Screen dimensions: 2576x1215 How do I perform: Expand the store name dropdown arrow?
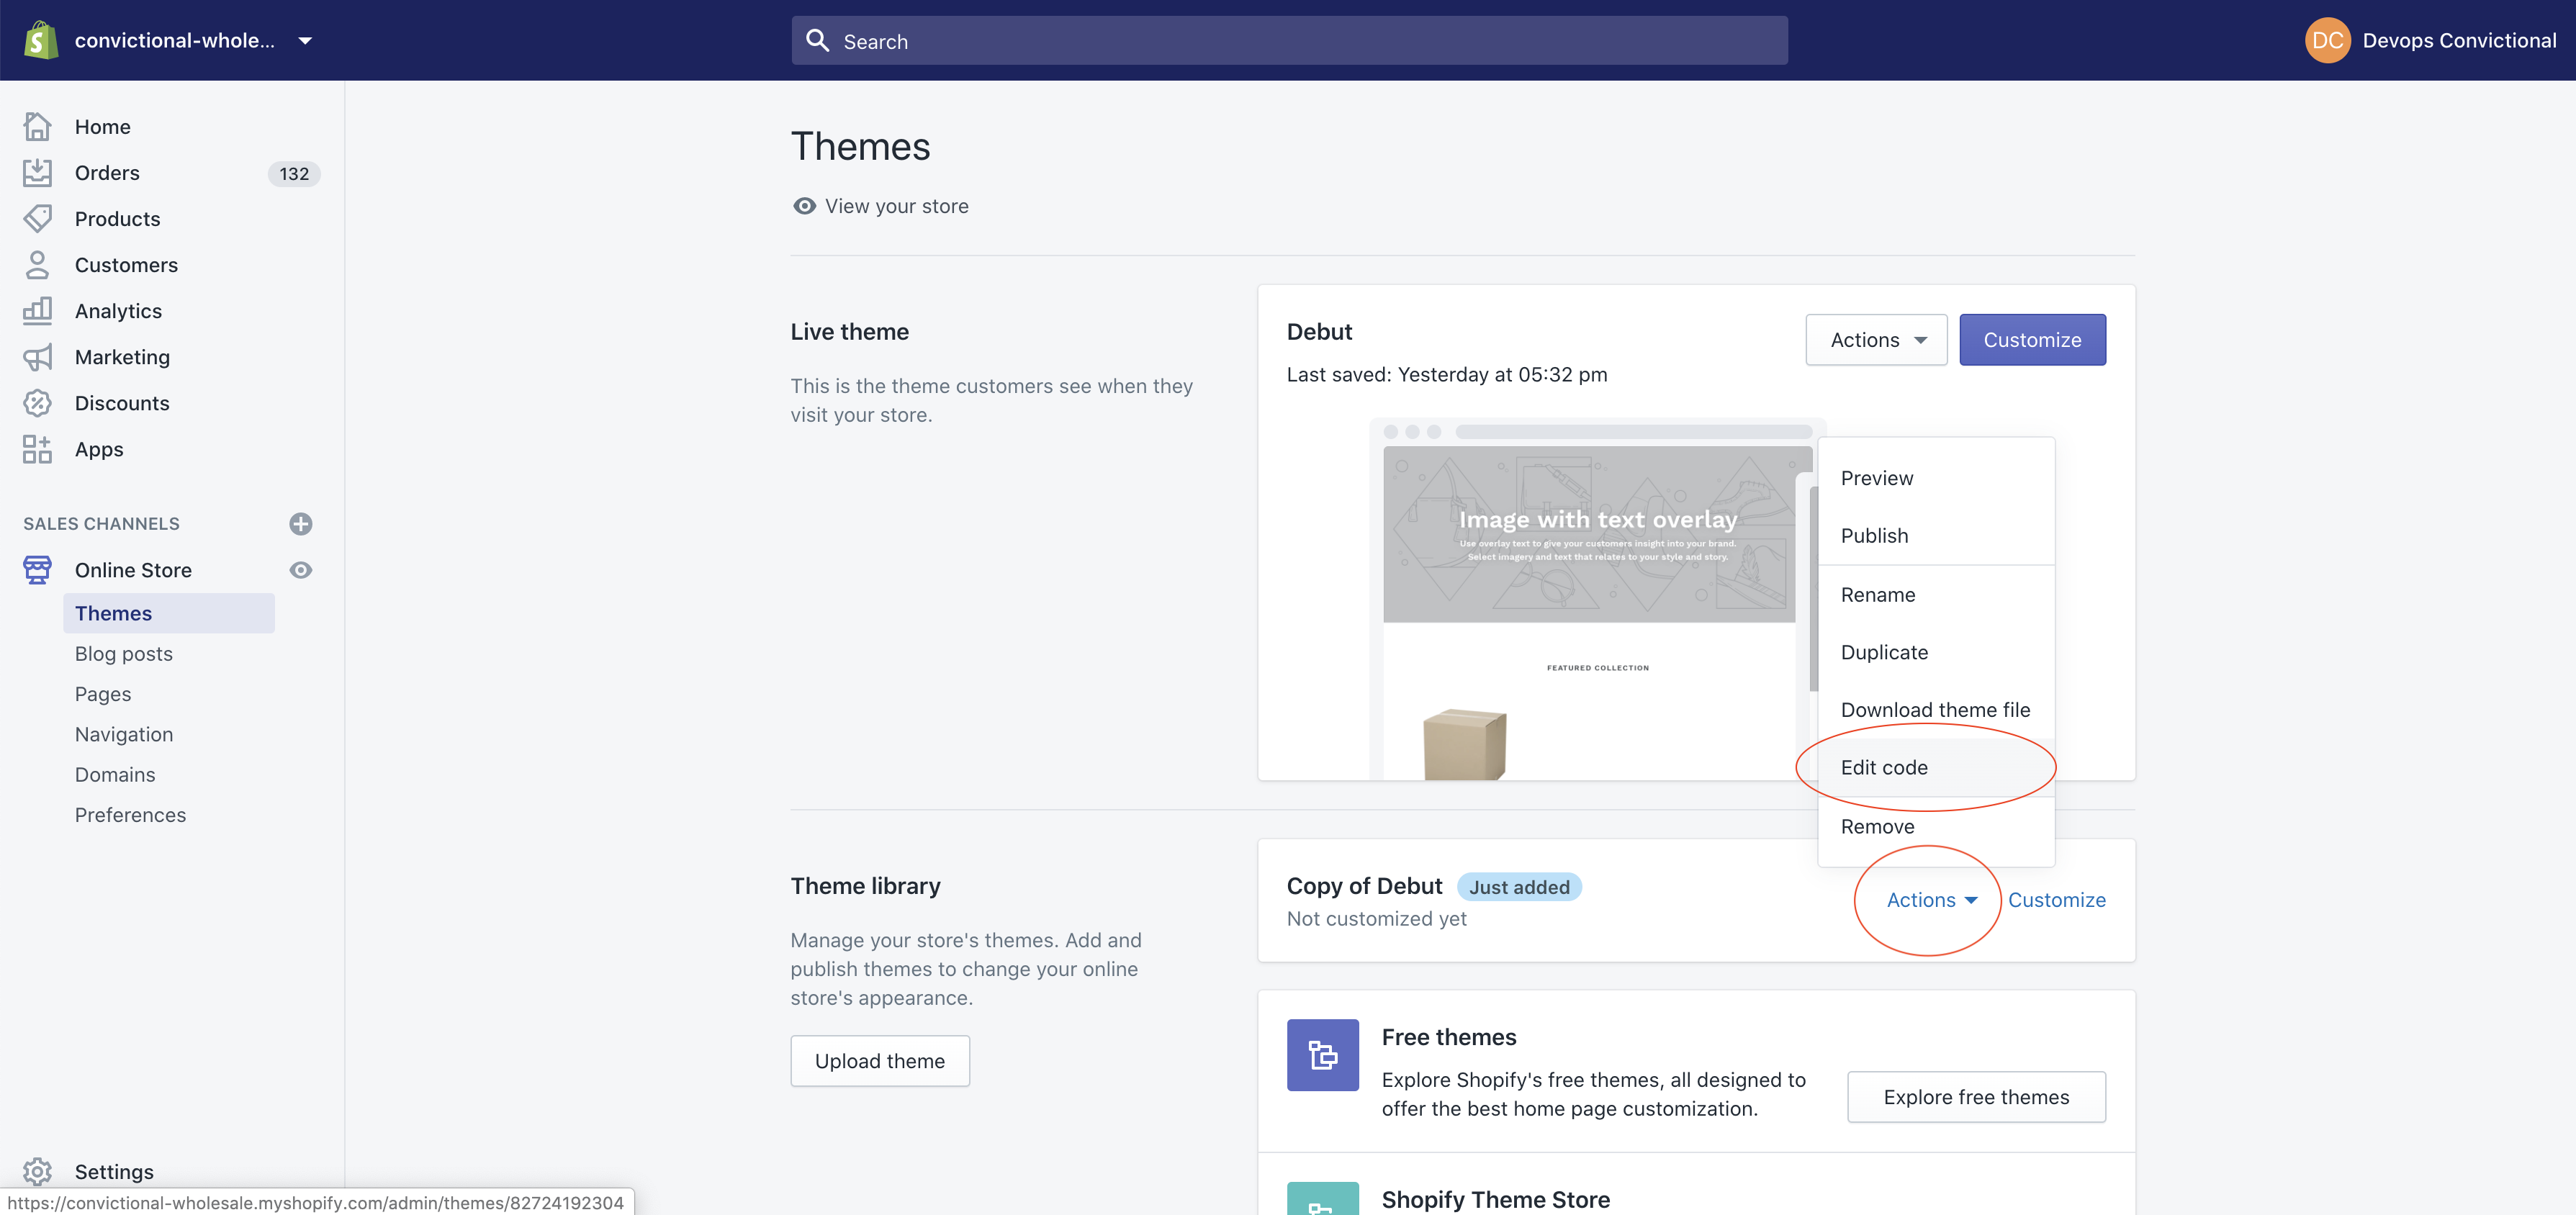pos(305,41)
